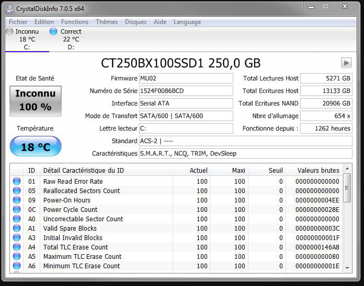Viewport: 364px width, 286px height.
Task: Click the transfer mode field SATA/600
Action: coord(186,116)
